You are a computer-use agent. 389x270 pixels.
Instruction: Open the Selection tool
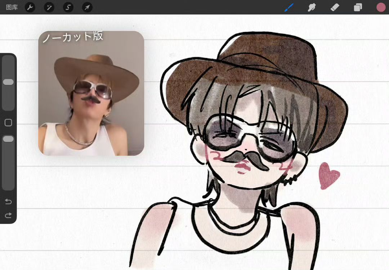[68, 7]
